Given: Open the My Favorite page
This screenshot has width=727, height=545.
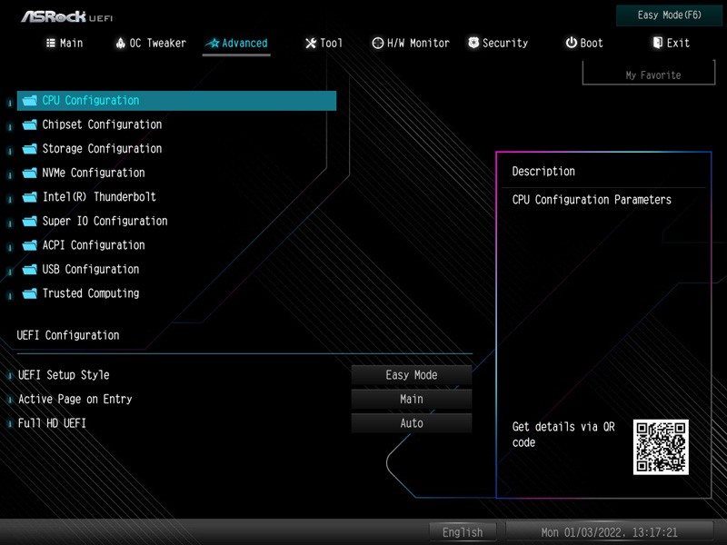Looking at the screenshot, I should [652, 74].
